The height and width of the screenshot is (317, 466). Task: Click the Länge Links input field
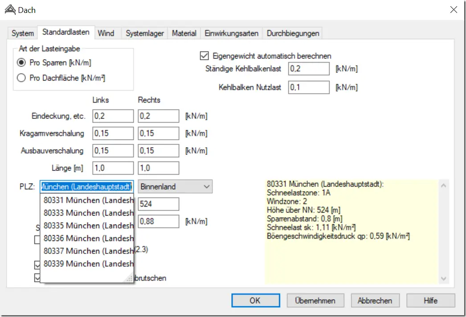click(x=113, y=168)
